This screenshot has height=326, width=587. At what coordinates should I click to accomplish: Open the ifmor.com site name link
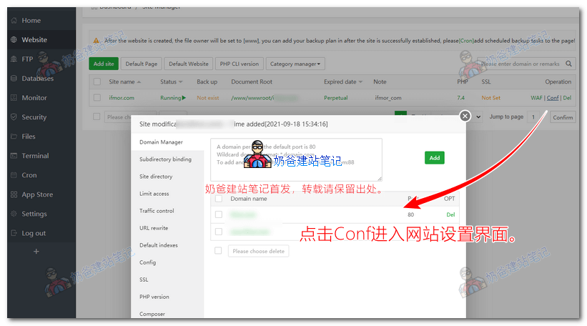[122, 98]
